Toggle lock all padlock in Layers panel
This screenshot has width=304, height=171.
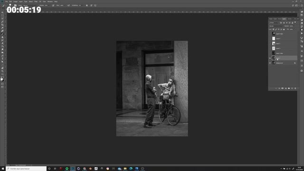[284, 29]
